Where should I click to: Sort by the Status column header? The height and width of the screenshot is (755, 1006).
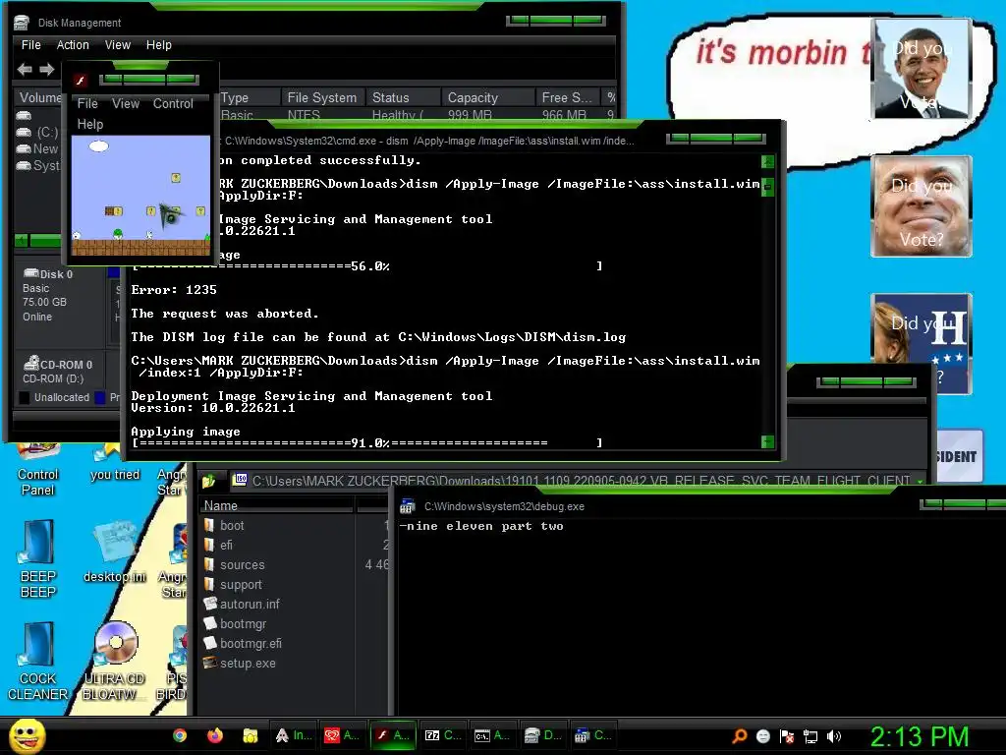tap(403, 97)
